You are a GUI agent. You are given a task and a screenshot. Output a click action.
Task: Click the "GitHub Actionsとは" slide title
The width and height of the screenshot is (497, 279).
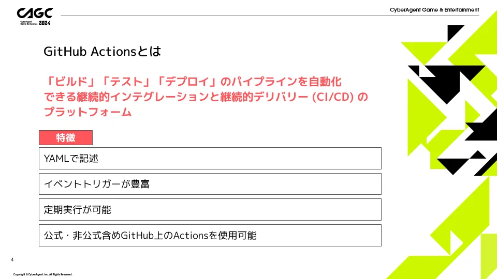[103, 52]
